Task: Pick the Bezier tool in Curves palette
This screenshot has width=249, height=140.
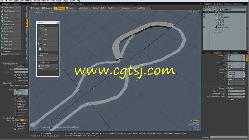Action: point(48,30)
